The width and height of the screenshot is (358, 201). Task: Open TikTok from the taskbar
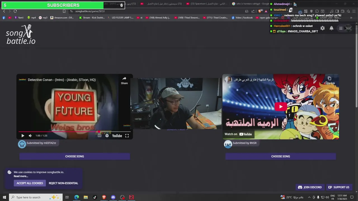tap(95, 197)
